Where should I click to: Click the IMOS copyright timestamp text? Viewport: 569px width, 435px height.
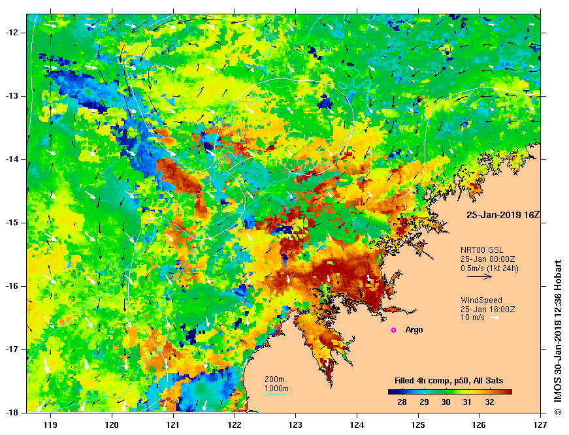[x=558, y=338]
